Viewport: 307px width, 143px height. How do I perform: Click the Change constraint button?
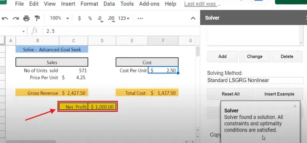click(255, 56)
